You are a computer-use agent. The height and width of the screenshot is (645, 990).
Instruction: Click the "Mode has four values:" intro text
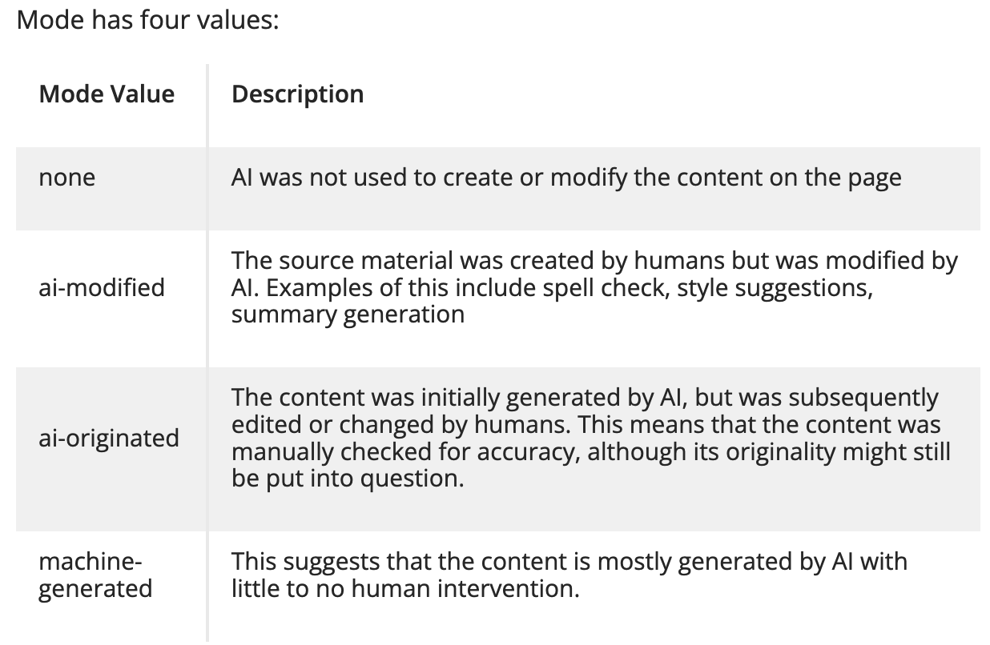pos(147,19)
